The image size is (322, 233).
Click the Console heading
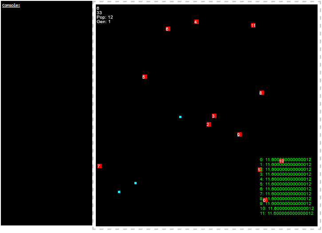click(x=11, y=5)
